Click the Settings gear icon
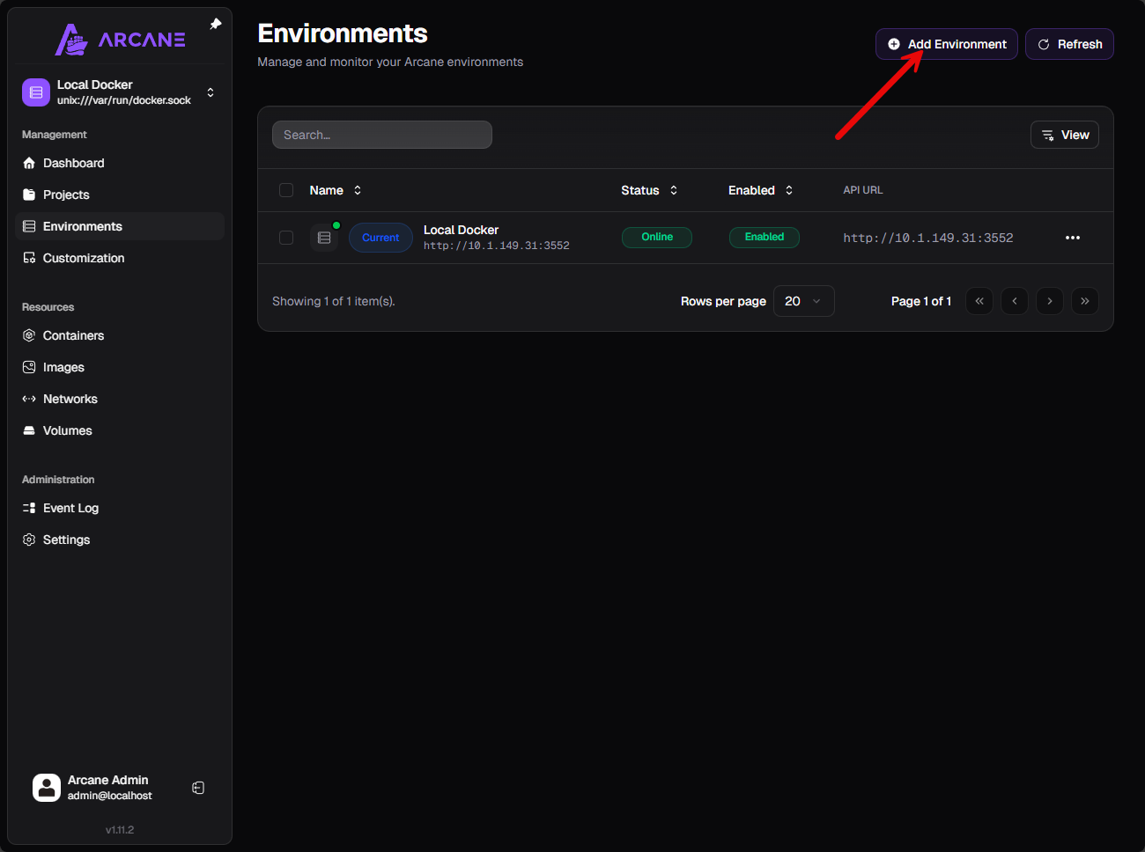 coord(29,540)
